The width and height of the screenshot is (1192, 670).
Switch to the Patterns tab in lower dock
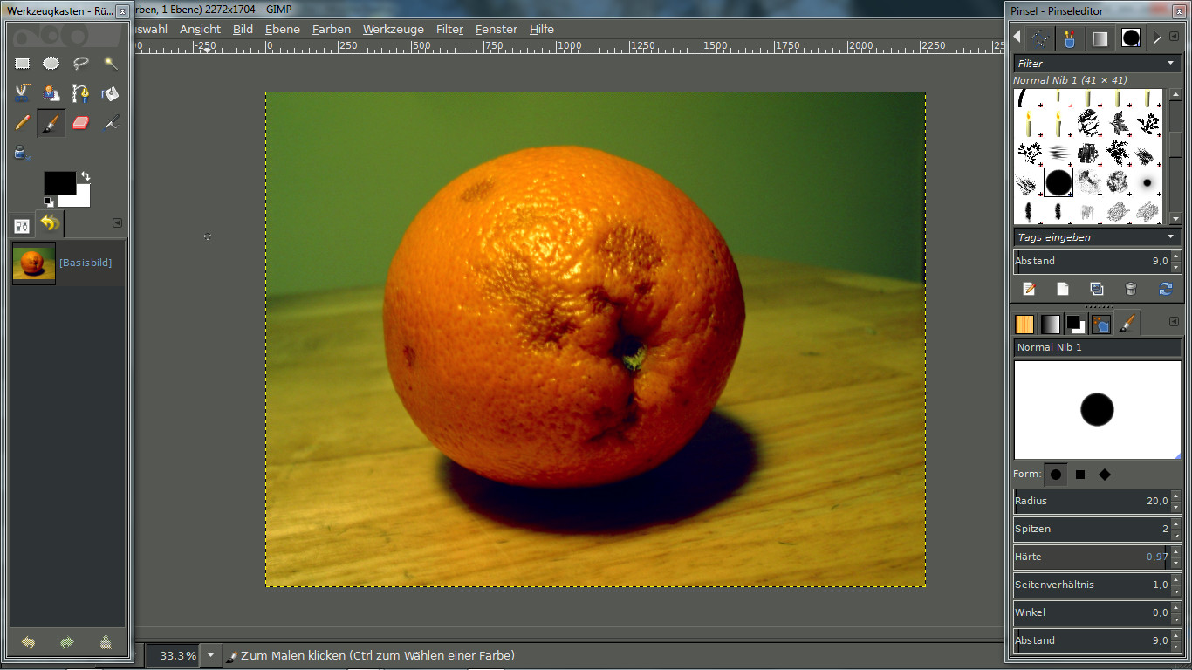[x=1024, y=324]
